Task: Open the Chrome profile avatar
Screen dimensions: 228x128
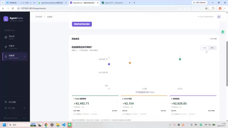Action: tap(220, 9)
